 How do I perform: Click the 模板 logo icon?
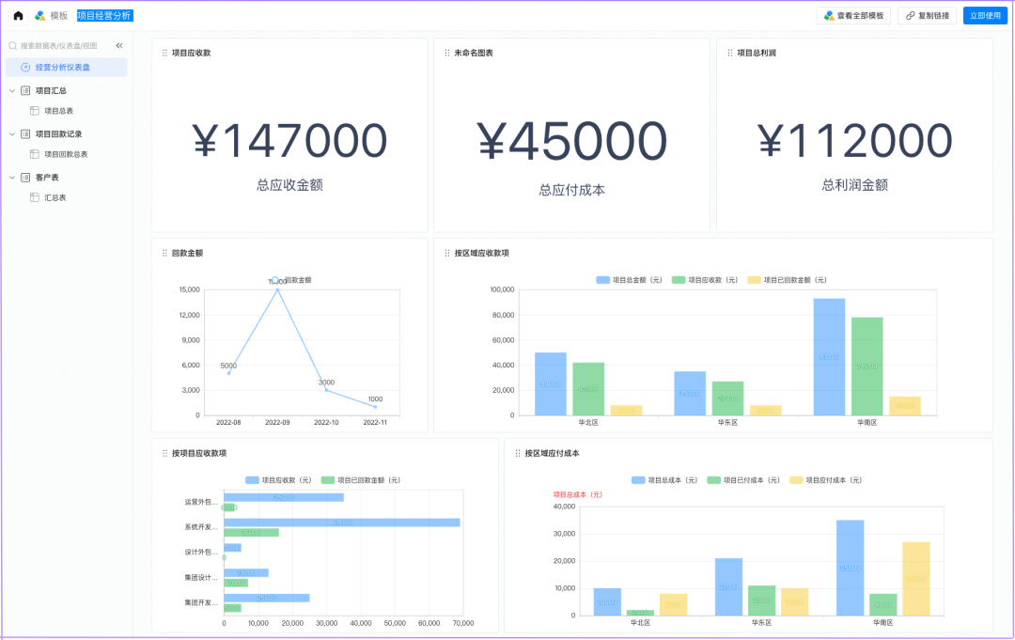39,16
